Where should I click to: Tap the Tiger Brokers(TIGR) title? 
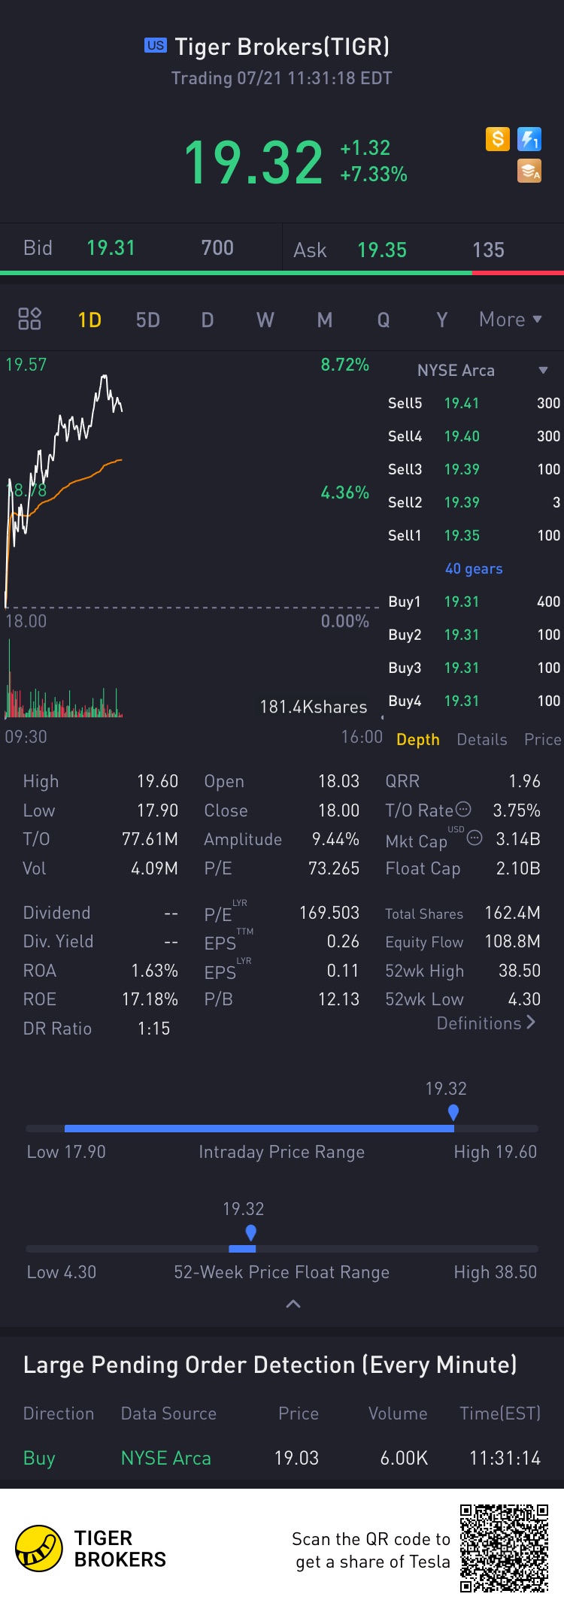pyautogui.click(x=282, y=47)
